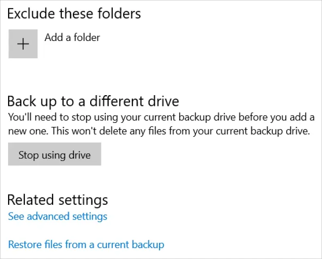Click under Related settings to restore files
This screenshot has width=322, height=259.
tap(86, 244)
